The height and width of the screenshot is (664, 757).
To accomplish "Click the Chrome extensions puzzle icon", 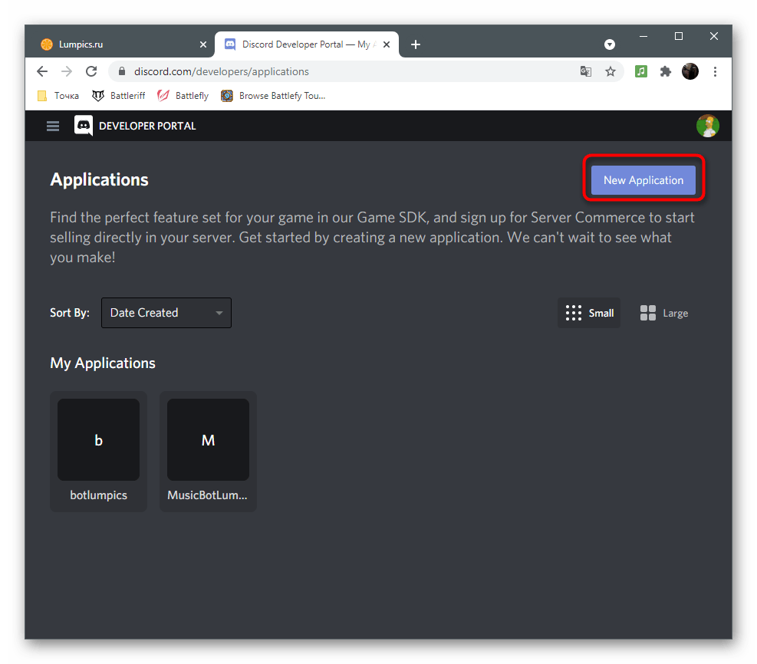I will 665,71.
